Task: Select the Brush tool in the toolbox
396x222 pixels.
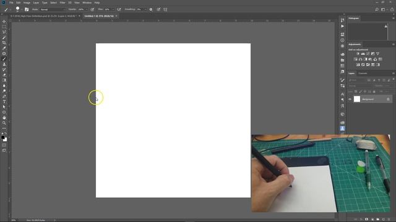Action: pyautogui.click(x=4, y=59)
